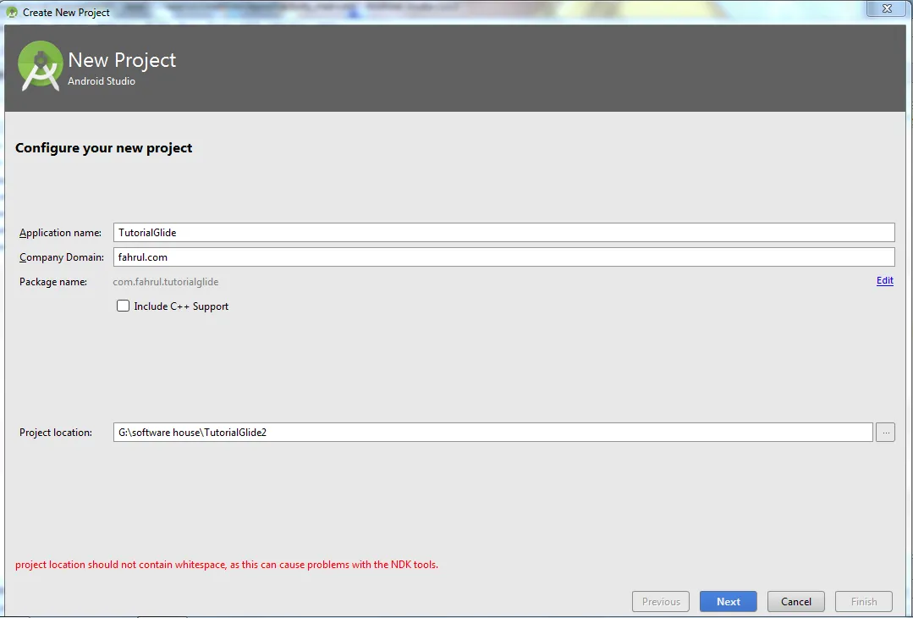This screenshot has width=913, height=618.
Task: Click the 'Application name:' label
Action: [60, 233]
